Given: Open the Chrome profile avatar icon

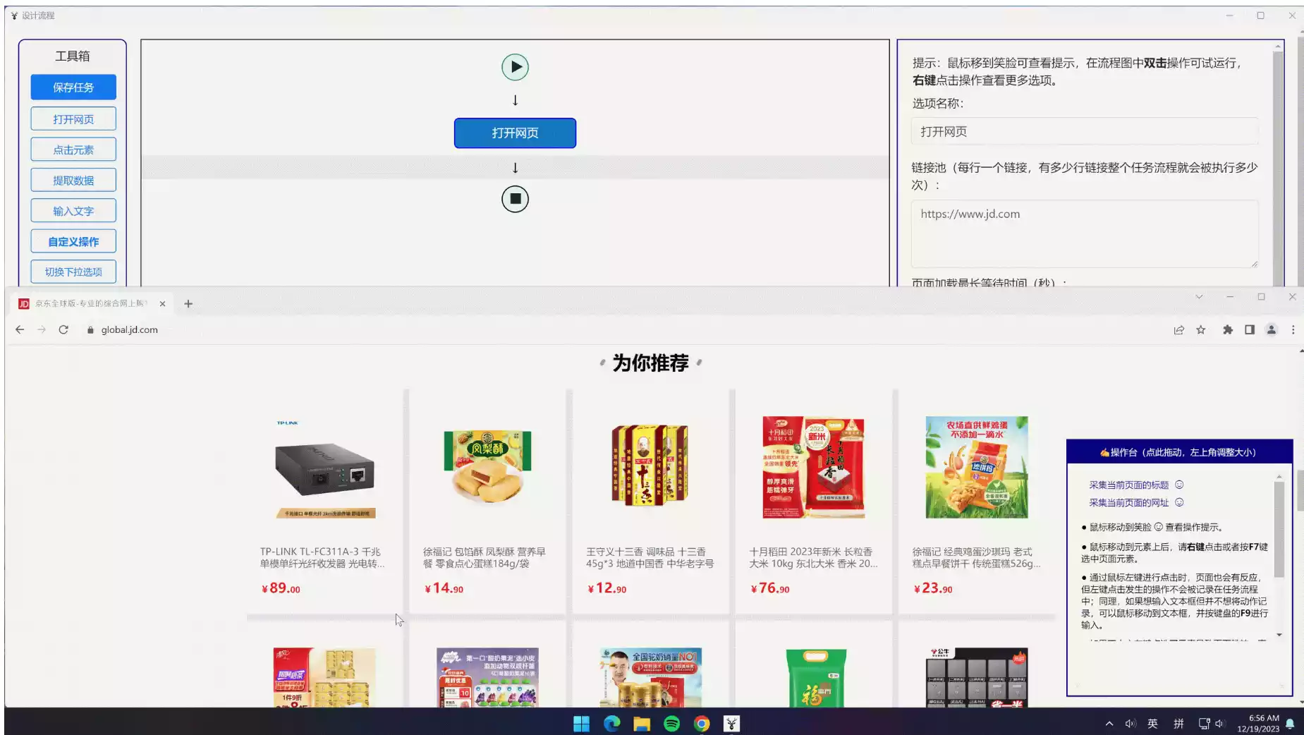Looking at the screenshot, I should (x=1272, y=329).
